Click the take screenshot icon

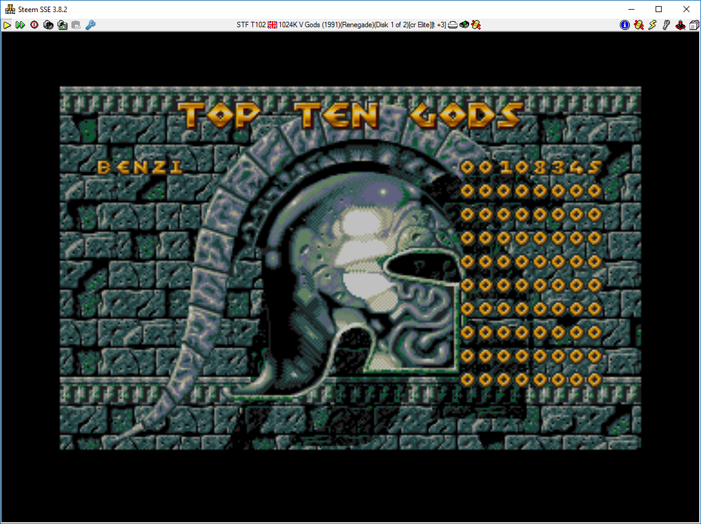62,25
